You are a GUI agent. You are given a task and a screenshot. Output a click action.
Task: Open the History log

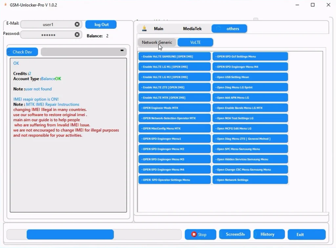tap(269, 235)
